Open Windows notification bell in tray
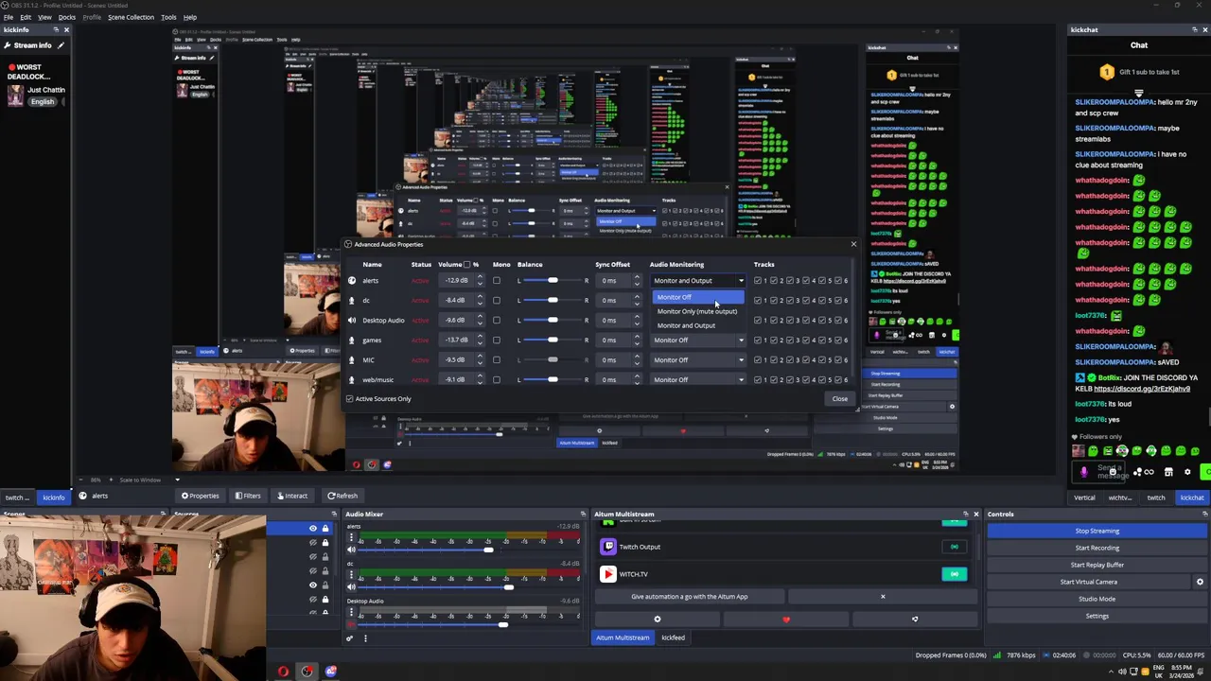Viewport: 1211px width, 681px height. (x=1202, y=672)
